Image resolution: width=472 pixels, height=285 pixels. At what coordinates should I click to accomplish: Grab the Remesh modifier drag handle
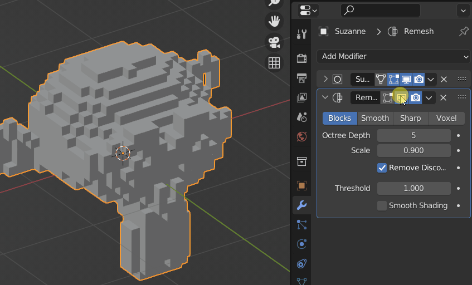click(x=462, y=97)
